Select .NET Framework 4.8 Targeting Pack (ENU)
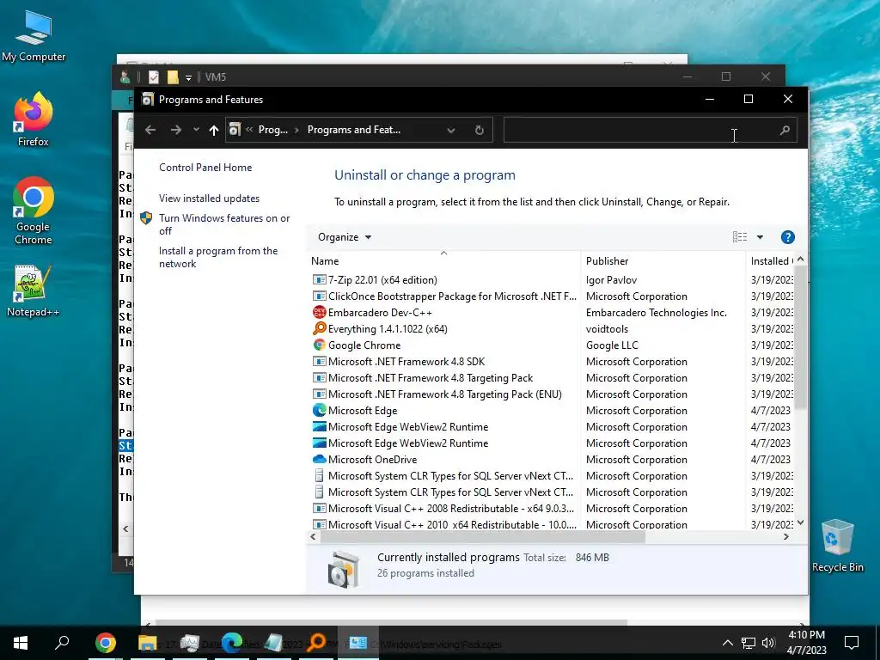This screenshot has height=660, width=880. [445, 394]
